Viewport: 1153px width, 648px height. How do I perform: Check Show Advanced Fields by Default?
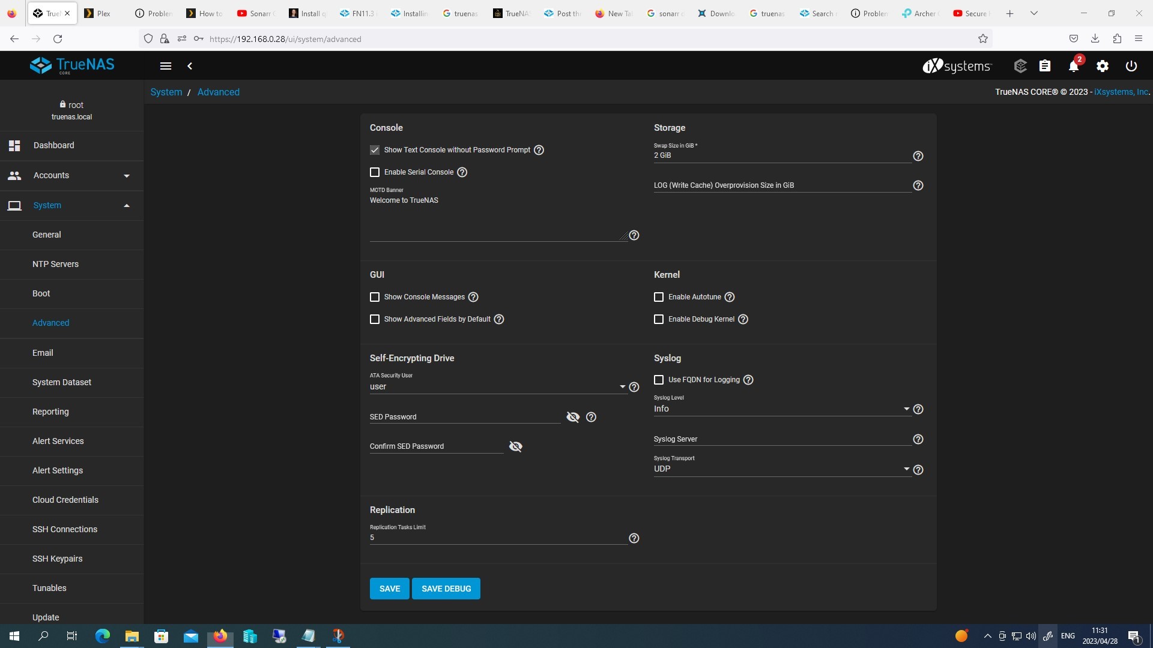point(375,319)
